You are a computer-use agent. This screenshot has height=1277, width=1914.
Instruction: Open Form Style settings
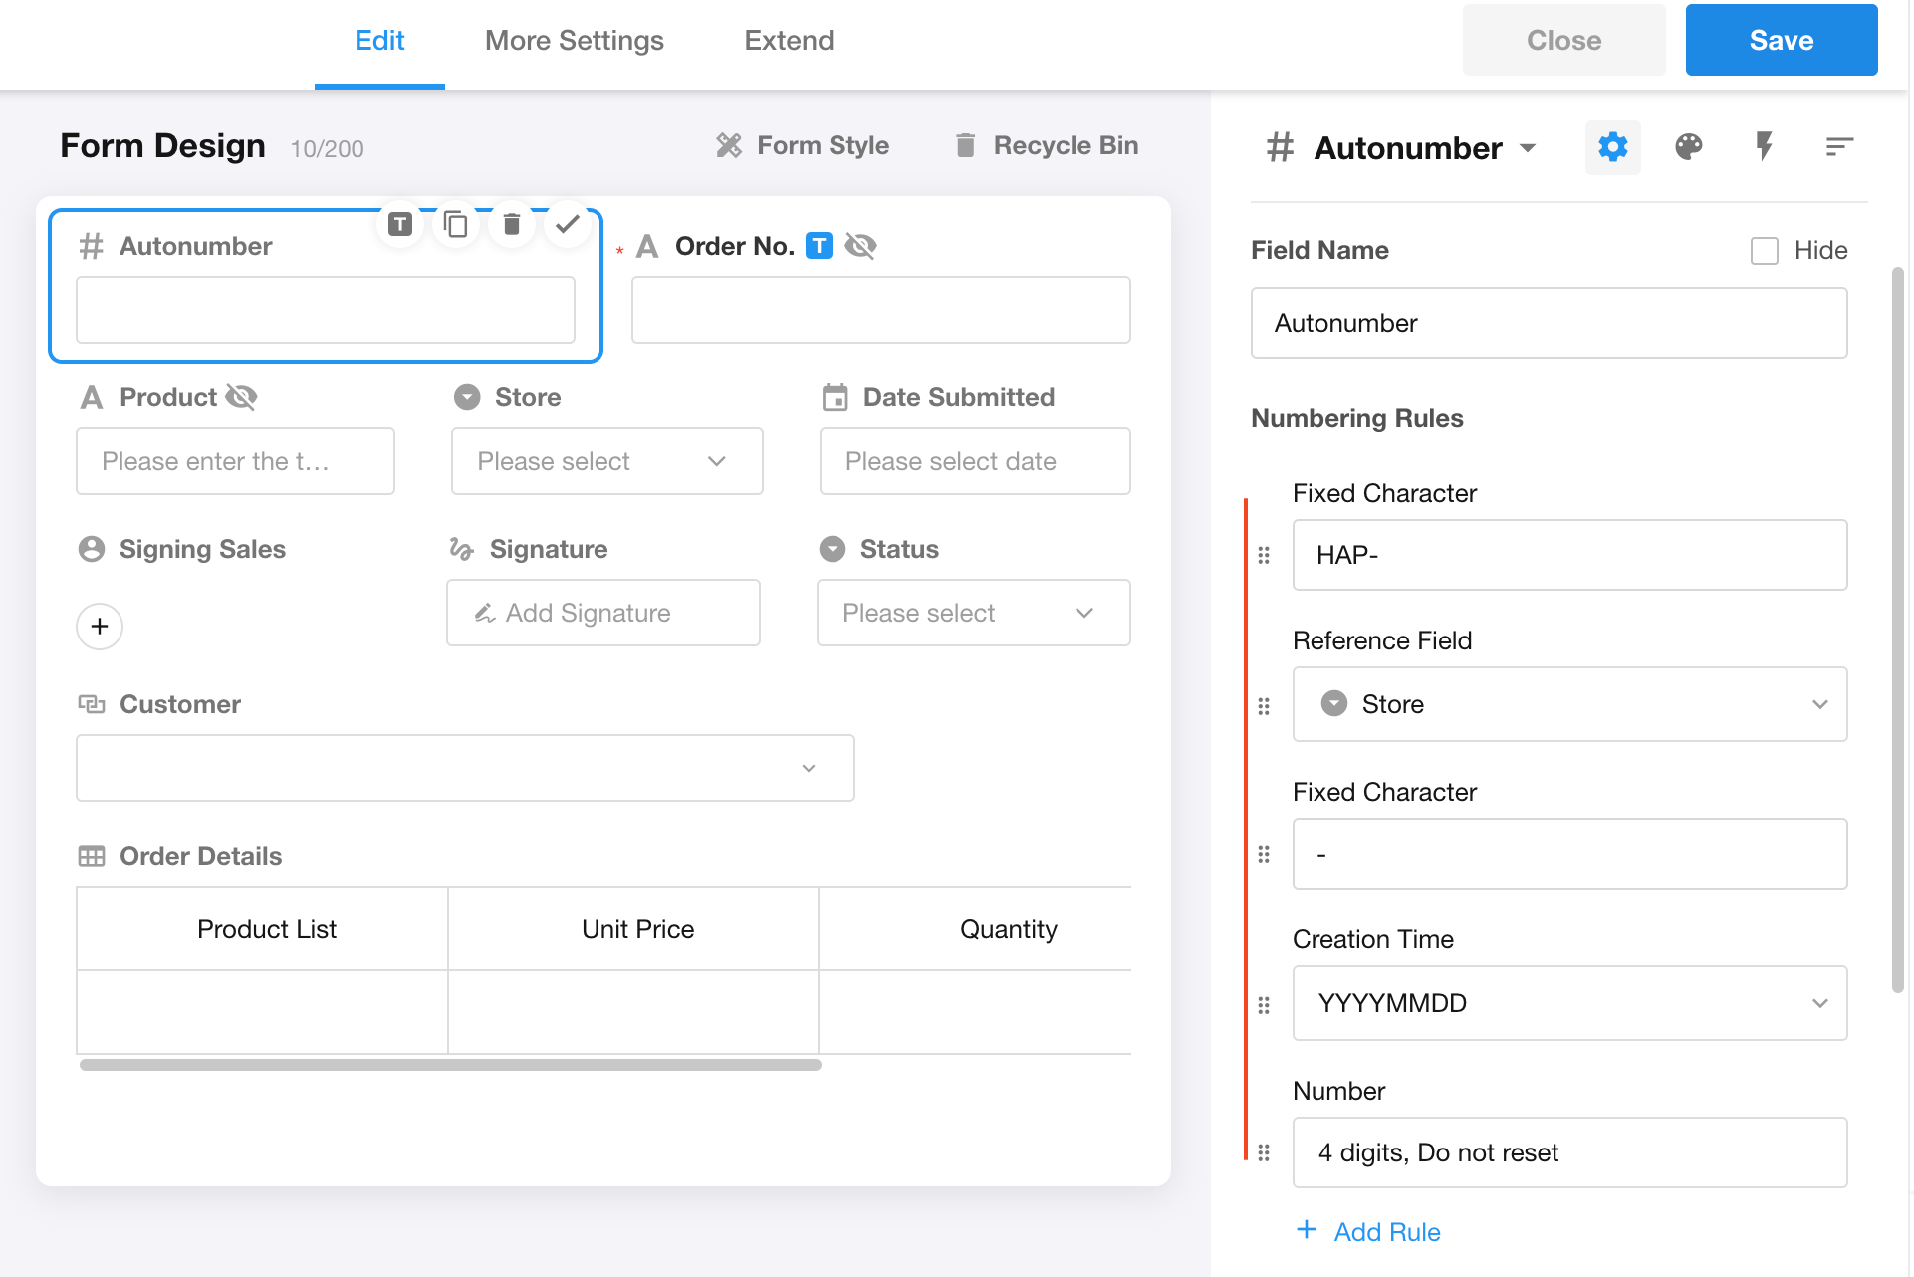[803, 146]
